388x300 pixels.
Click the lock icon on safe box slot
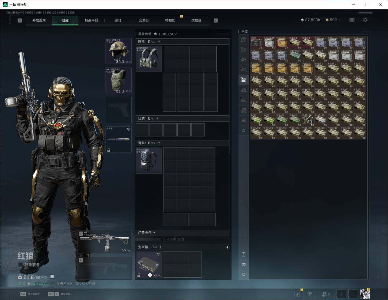[x=139, y=275]
